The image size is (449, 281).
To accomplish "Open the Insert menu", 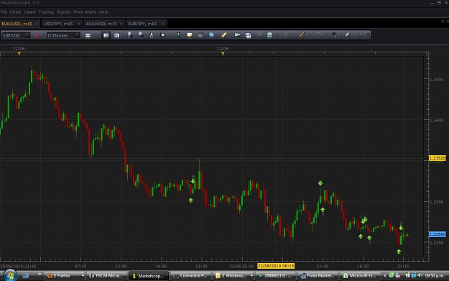I will (x=29, y=12).
